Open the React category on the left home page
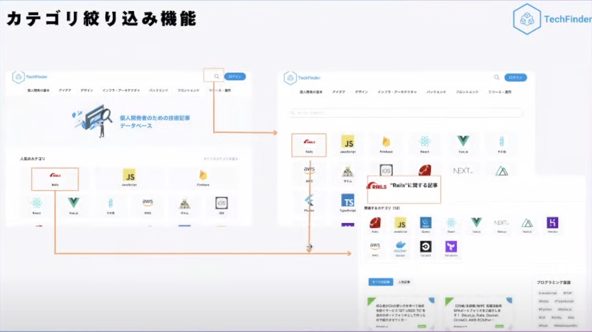 tap(36, 206)
